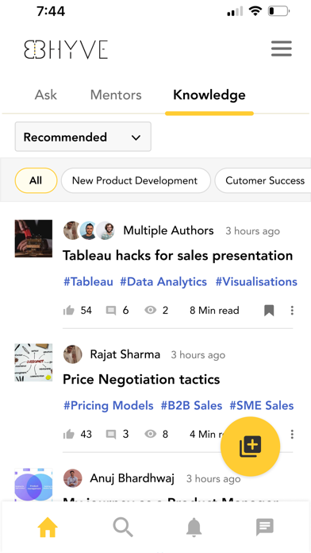Open more options for Price Negotiation post

(x=292, y=434)
